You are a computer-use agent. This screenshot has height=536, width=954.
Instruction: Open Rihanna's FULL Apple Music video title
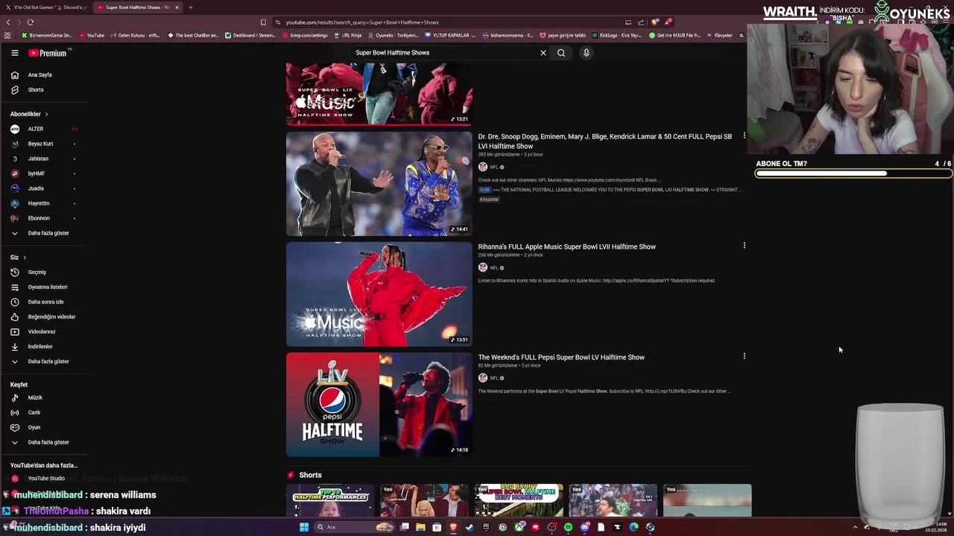(x=566, y=246)
